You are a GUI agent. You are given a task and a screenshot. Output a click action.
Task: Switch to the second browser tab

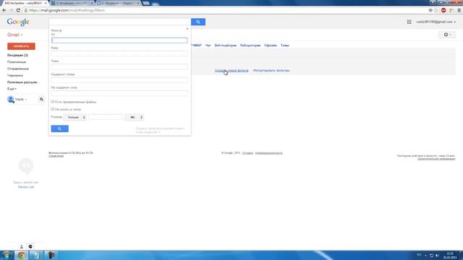tap(72, 3)
